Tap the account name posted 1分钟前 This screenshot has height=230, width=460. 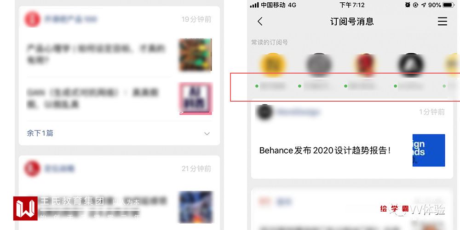299,112
